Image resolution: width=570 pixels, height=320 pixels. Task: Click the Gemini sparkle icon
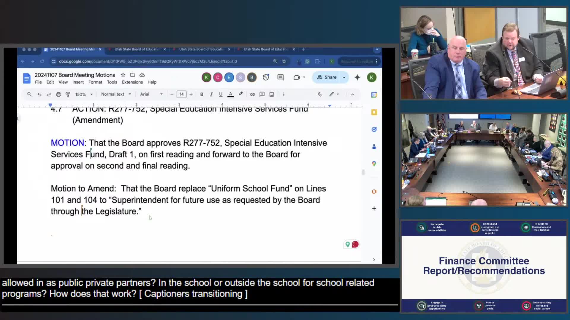[357, 77]
